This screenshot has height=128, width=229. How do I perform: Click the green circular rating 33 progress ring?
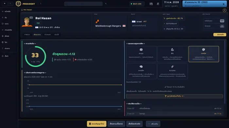click(35, 57)
